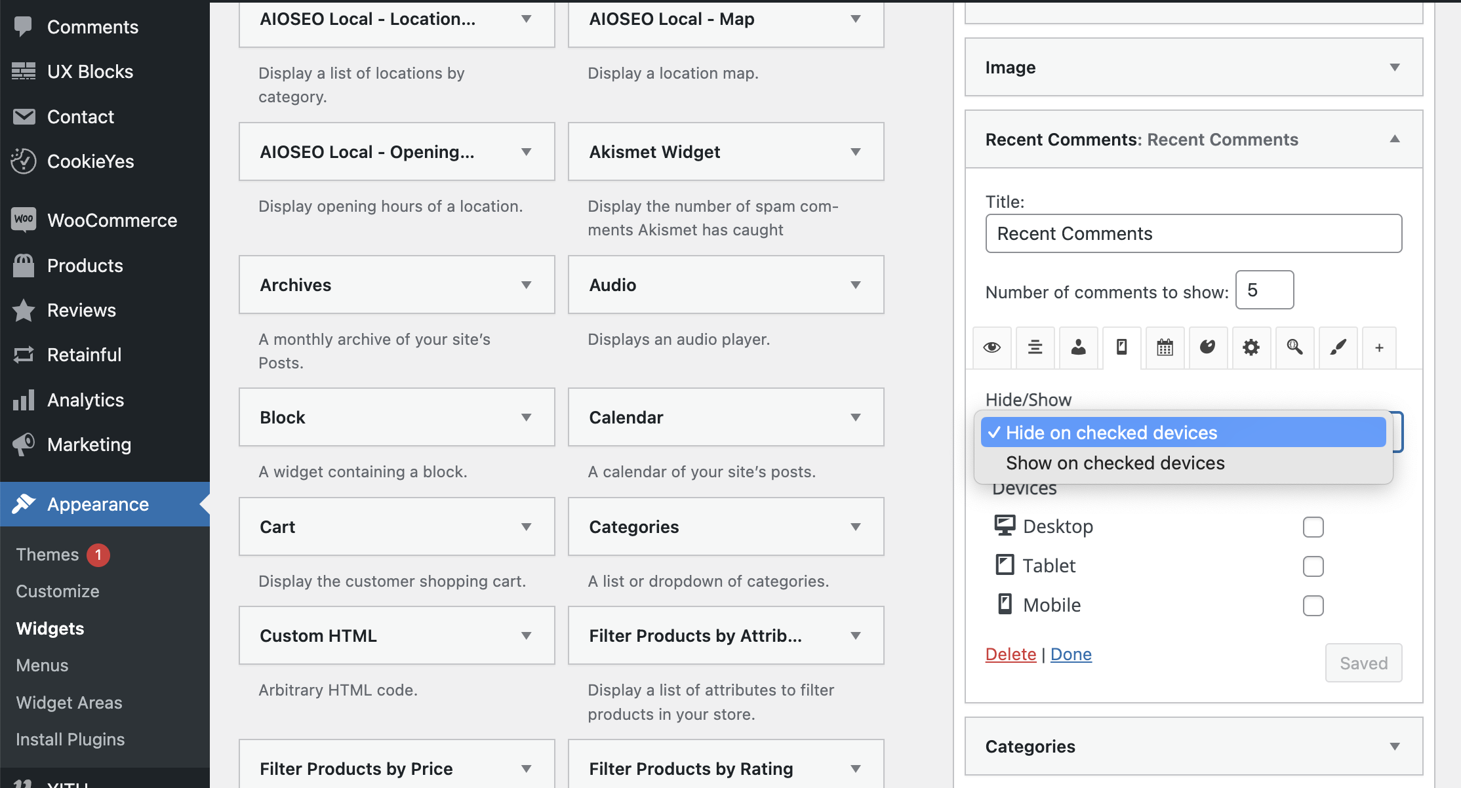Select Show on checked devices option
1461x788 pixels.
1115,463
